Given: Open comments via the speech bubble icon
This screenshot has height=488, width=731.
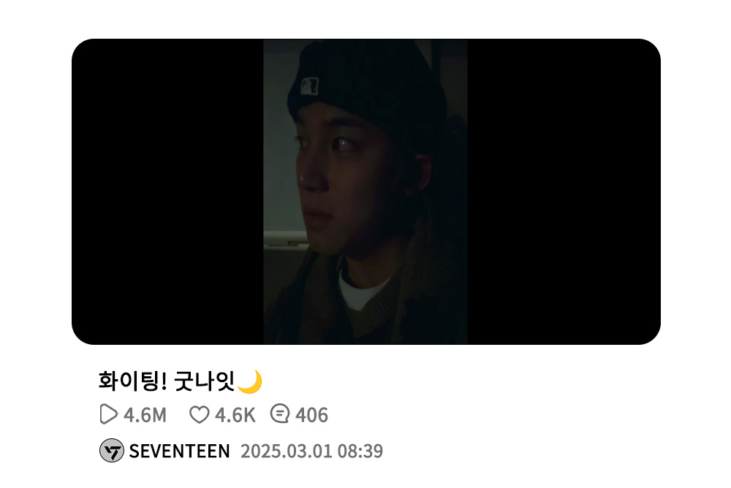Looking at the screenshot, I should [x=280, y=414].
